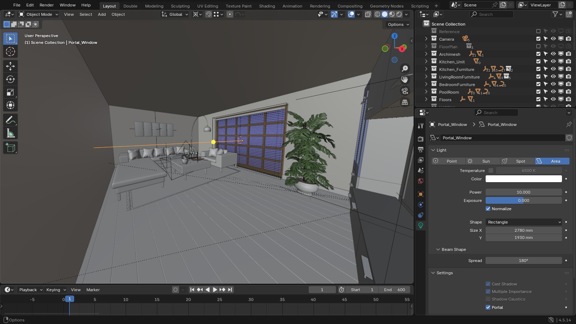Viewport: 576px width, 324px height.
Task: Click the Power value field
Action: tap(524, 192)
